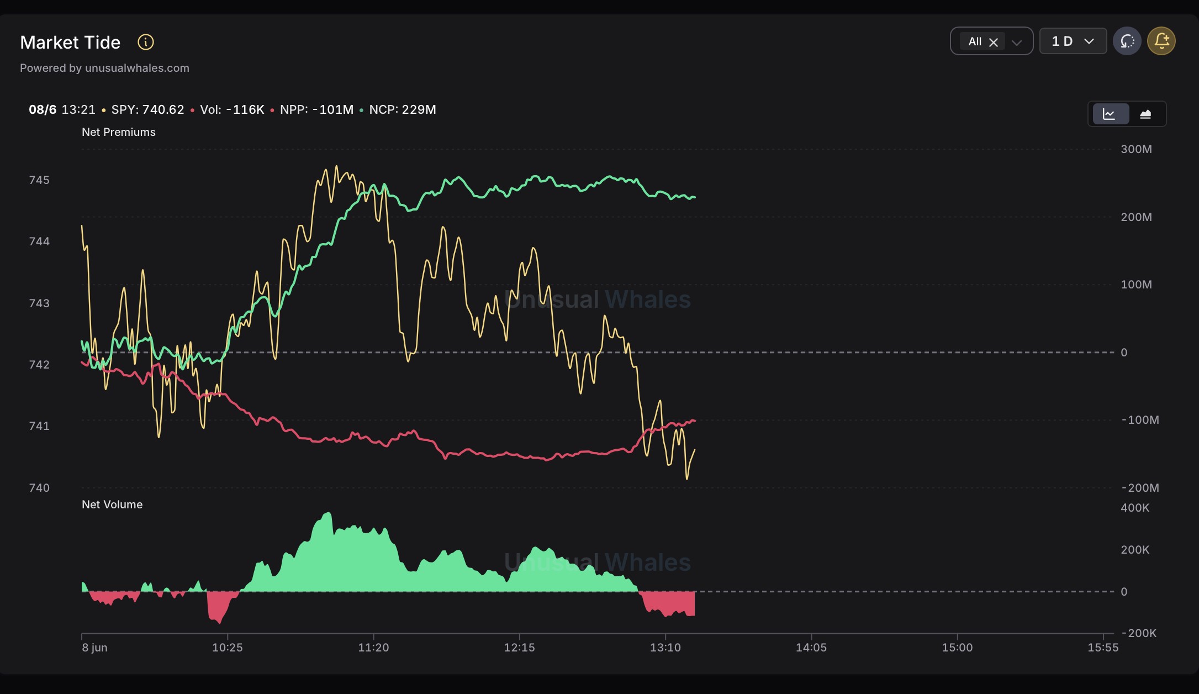
Task: Click the 10:25 time axis label
Action: point(228,648)
